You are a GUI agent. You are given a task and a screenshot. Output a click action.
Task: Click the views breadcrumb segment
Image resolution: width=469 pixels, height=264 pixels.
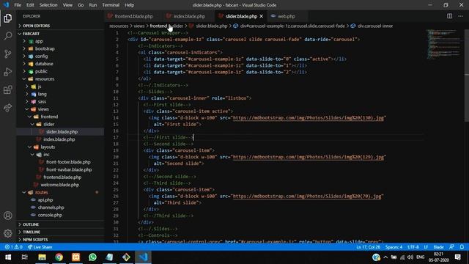[139, 26]
